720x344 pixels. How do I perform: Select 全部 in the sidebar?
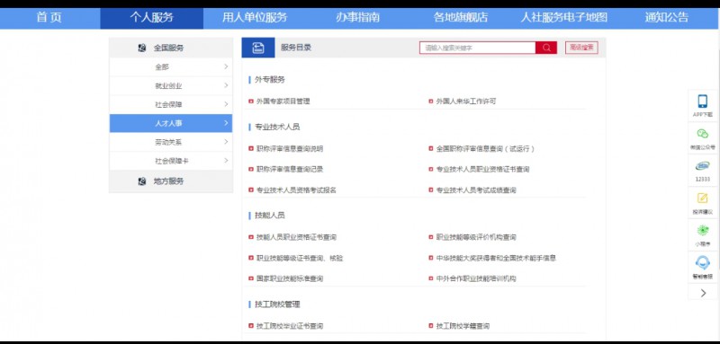click(171, 66)
